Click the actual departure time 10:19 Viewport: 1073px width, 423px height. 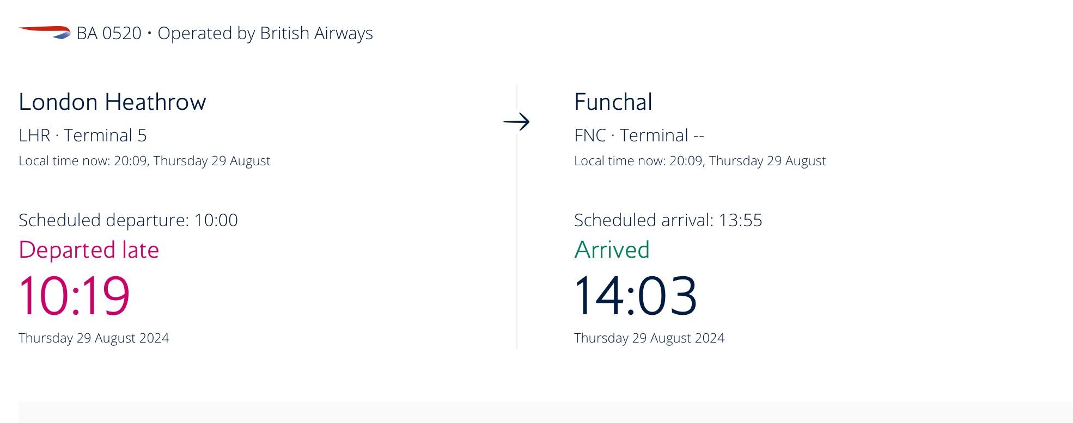[x=74, y=296]
